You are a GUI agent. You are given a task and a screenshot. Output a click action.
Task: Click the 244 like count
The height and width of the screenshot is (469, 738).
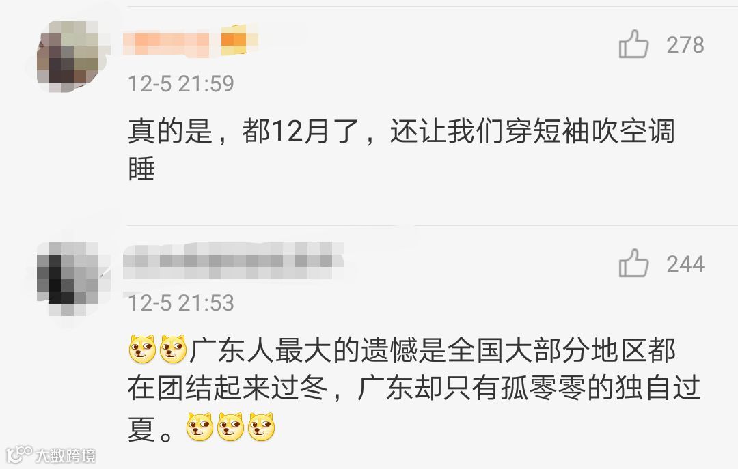click(685, 264)
